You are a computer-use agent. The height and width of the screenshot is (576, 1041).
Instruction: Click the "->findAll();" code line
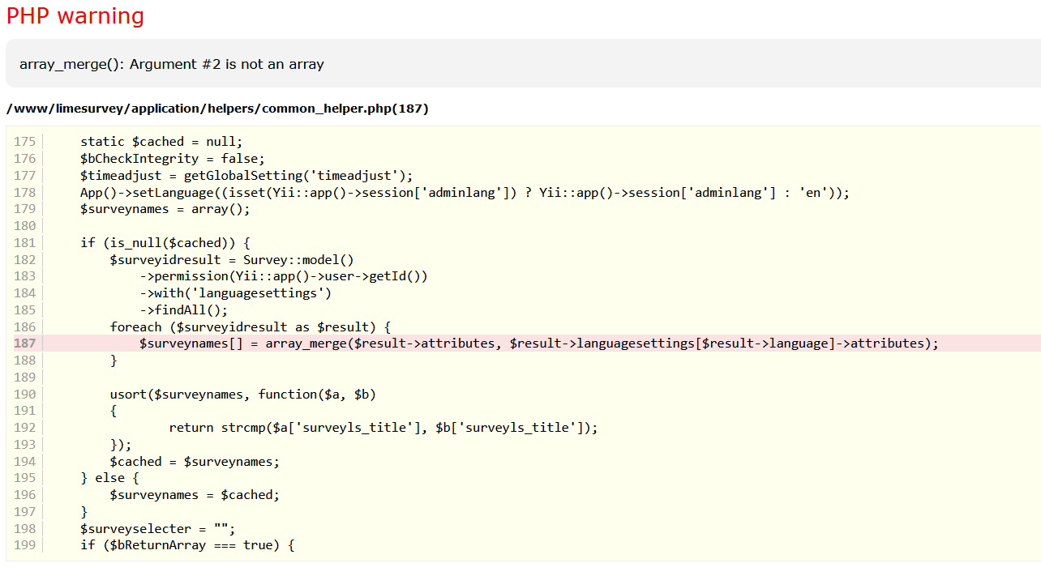point(183,310)
